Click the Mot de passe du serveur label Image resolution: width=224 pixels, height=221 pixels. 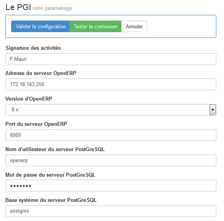click(50, 175)
